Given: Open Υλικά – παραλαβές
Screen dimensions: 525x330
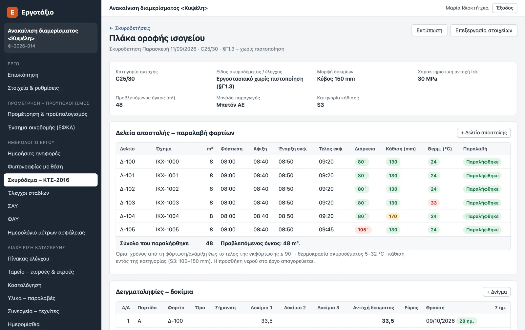Looking at the screenshot, I should 51,298.
